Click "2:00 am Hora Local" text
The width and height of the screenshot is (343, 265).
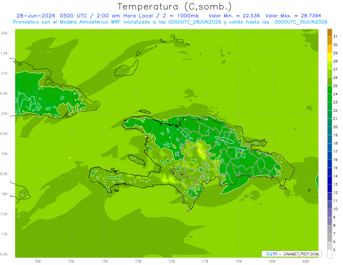125,16
